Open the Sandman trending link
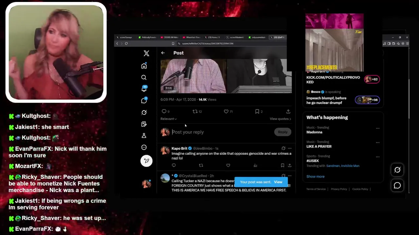 click(333, 166)
